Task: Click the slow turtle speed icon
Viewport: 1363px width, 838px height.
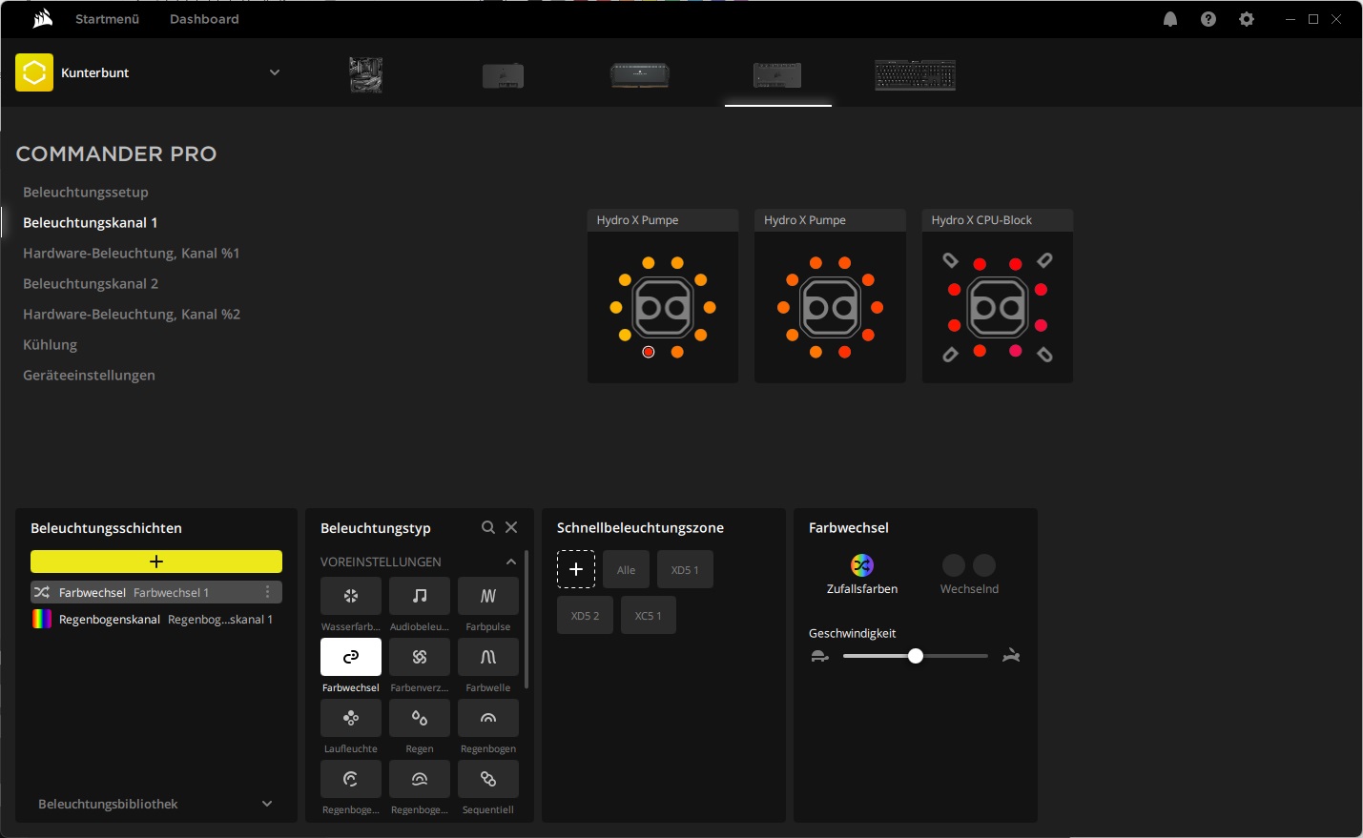Action: pos(819,656)
